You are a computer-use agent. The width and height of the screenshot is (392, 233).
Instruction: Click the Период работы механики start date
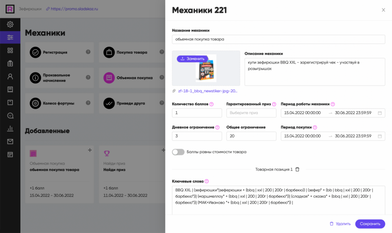tap(302, 113)
